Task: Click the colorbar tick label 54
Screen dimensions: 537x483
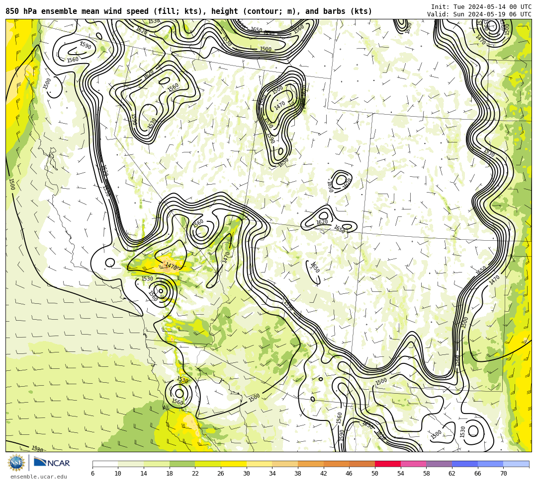Action: (x=401, y=474)
